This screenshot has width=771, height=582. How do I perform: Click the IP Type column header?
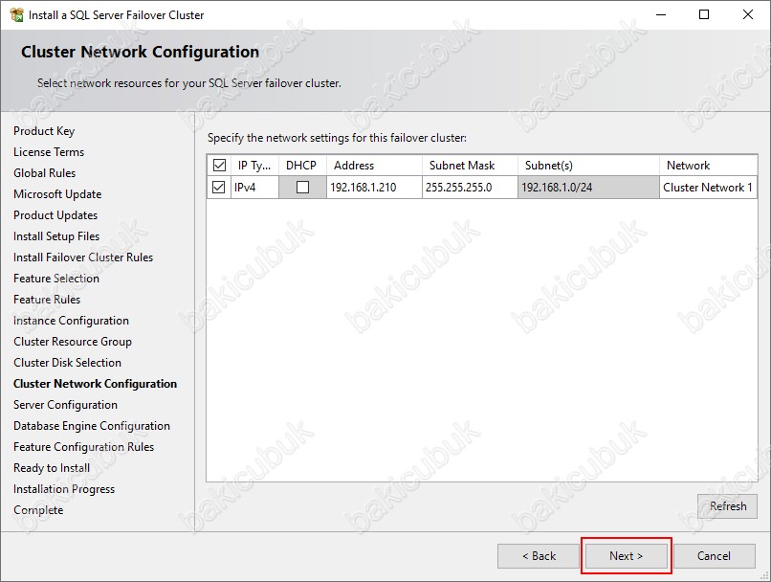coord(254,166)
